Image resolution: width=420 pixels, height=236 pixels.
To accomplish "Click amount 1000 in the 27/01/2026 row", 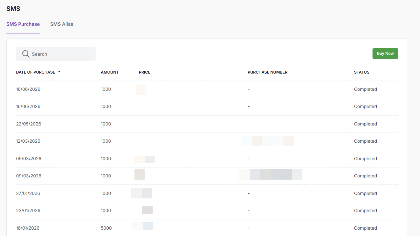I will [106, 193].
